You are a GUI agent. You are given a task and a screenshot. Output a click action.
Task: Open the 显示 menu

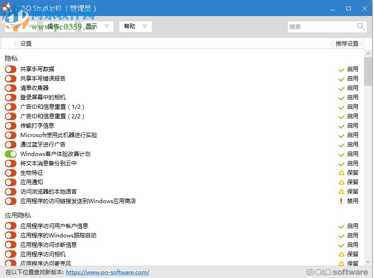click(97, 26)
